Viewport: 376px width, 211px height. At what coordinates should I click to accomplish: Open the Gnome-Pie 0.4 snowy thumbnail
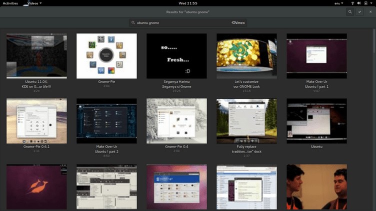pyautogui.click(x=176, y=121)
